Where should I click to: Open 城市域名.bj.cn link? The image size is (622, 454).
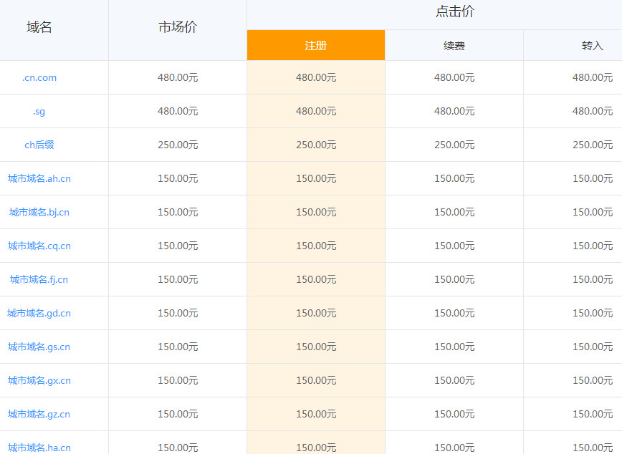click(39, 213)
